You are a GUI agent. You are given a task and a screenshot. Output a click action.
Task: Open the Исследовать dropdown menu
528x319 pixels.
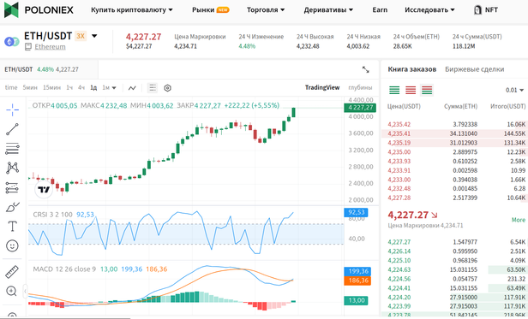429,10
